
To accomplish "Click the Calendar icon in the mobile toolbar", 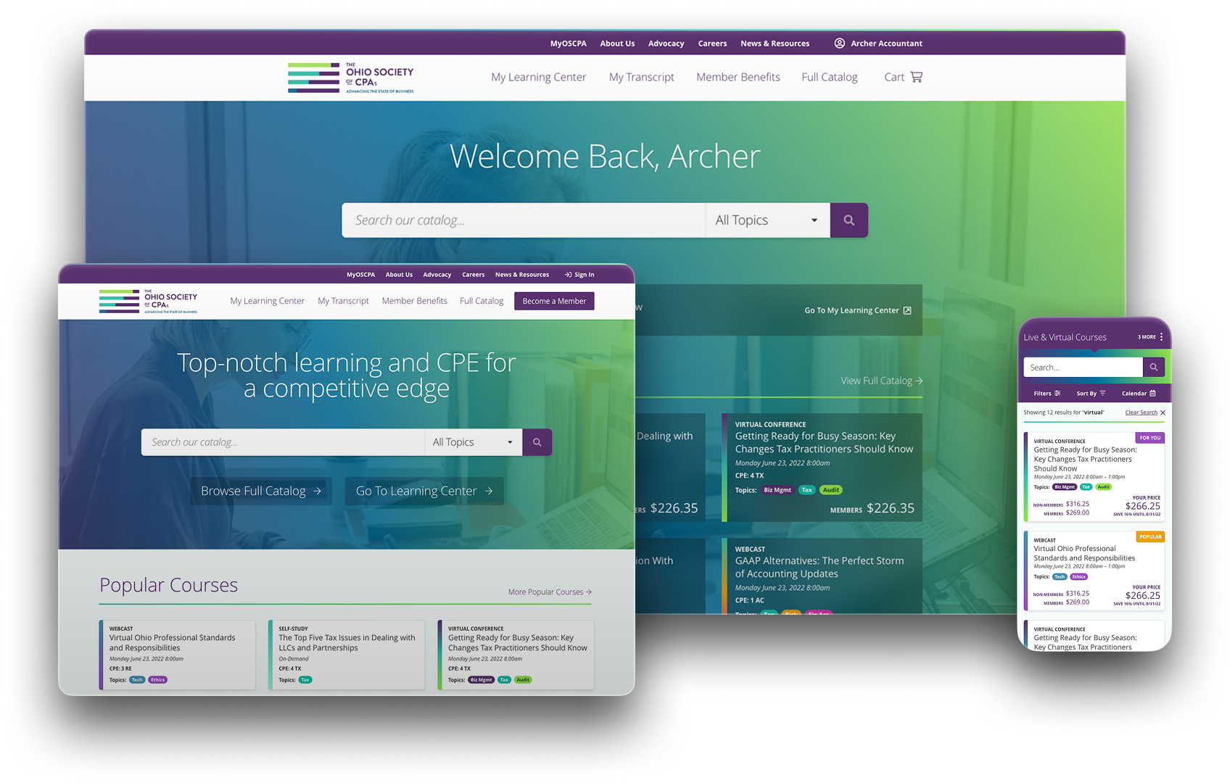I will (x=1152, y=394).
